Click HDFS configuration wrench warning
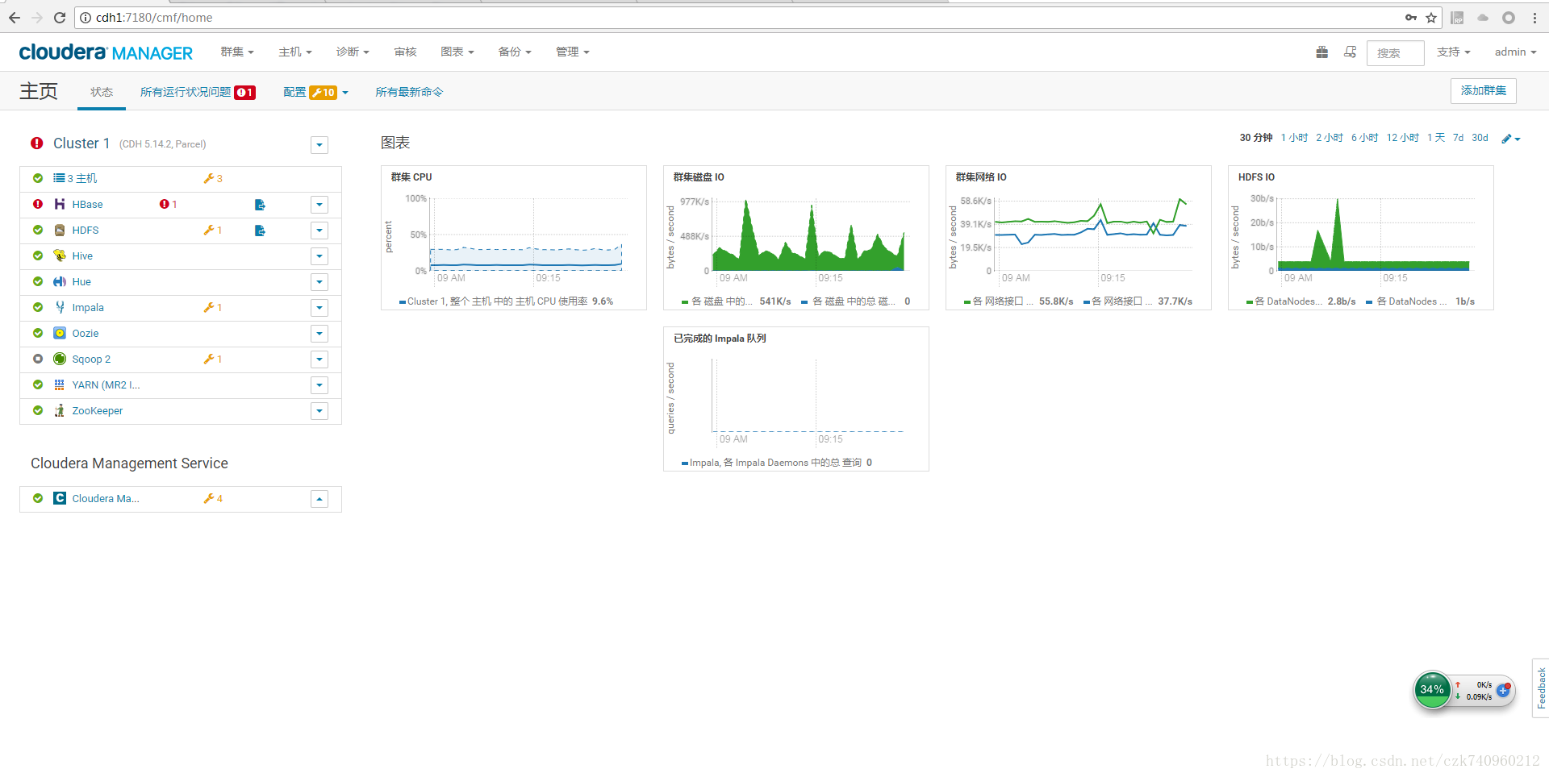This screenshot has height=777, width=1549. click(213, 230)
